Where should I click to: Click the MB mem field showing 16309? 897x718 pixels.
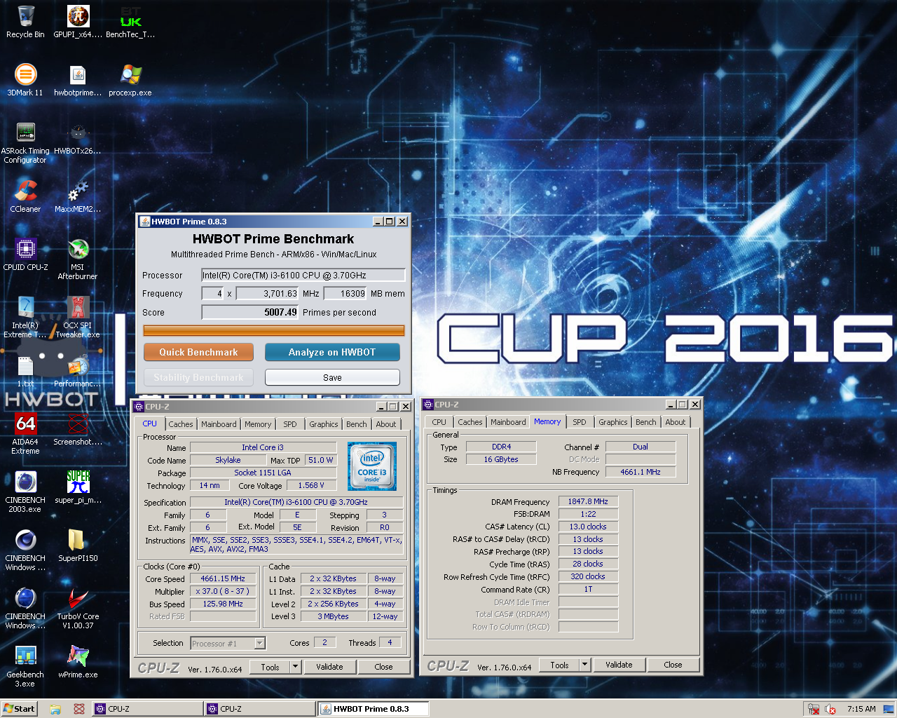pyautogui.click(x=345, y=294)
